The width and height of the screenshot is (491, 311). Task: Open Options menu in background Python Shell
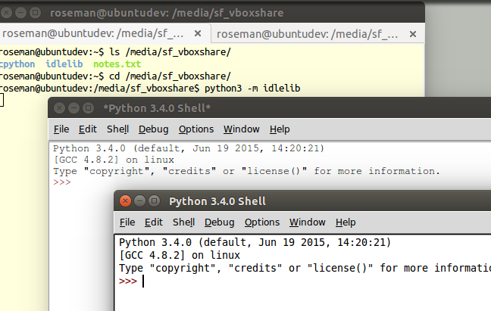coord(196,129)
